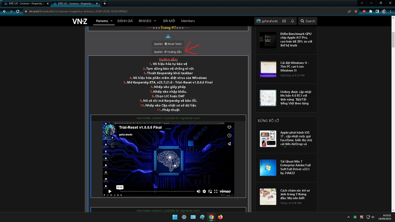
Task: Enter fullscreen in the Vimeo player
Action: pyautogui.click(x=216, y=191)
